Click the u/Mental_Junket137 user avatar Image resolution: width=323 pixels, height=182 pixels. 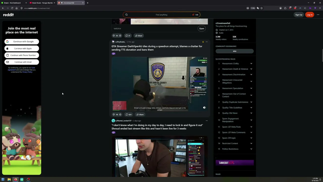tap(113, 121)
